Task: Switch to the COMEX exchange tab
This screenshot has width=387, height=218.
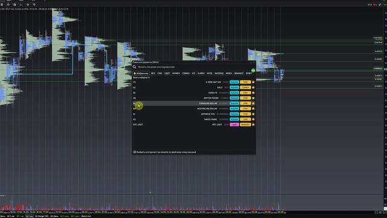Action: pyautogui.click(x=186, y=73)
